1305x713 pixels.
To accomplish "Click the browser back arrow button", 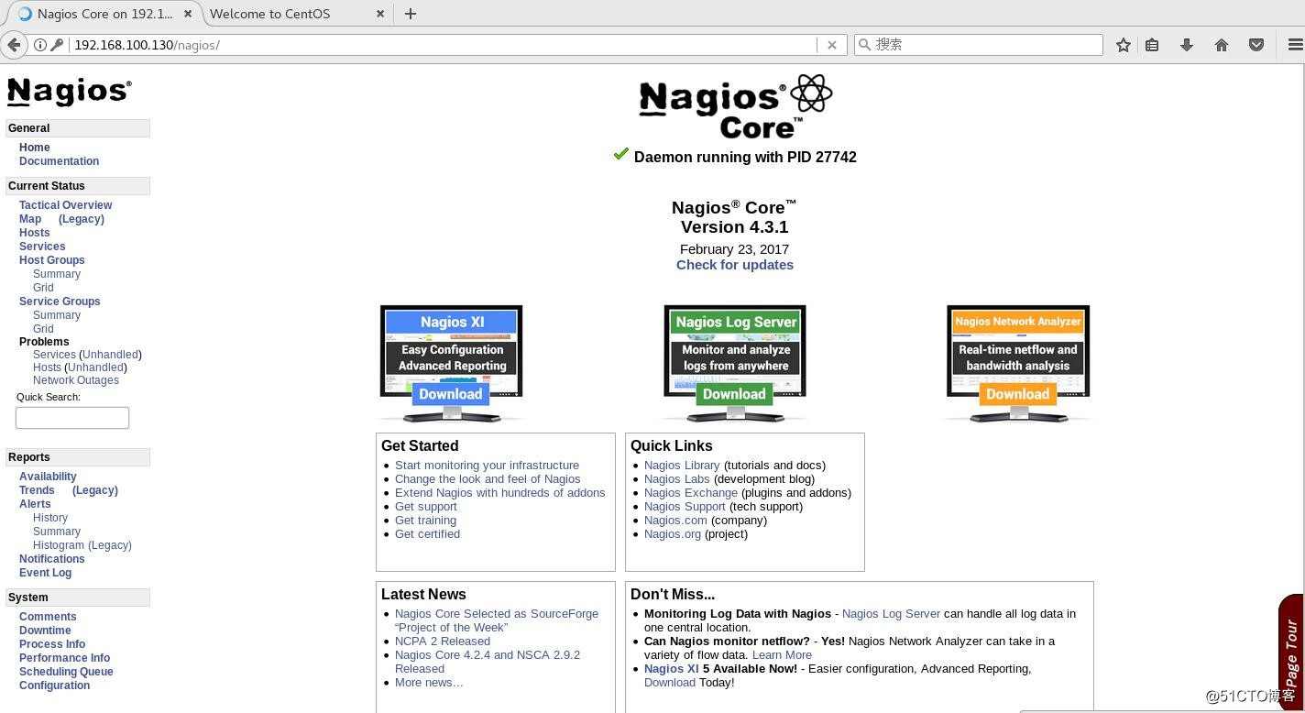I will pyautogui.click(x=13, y=44).
